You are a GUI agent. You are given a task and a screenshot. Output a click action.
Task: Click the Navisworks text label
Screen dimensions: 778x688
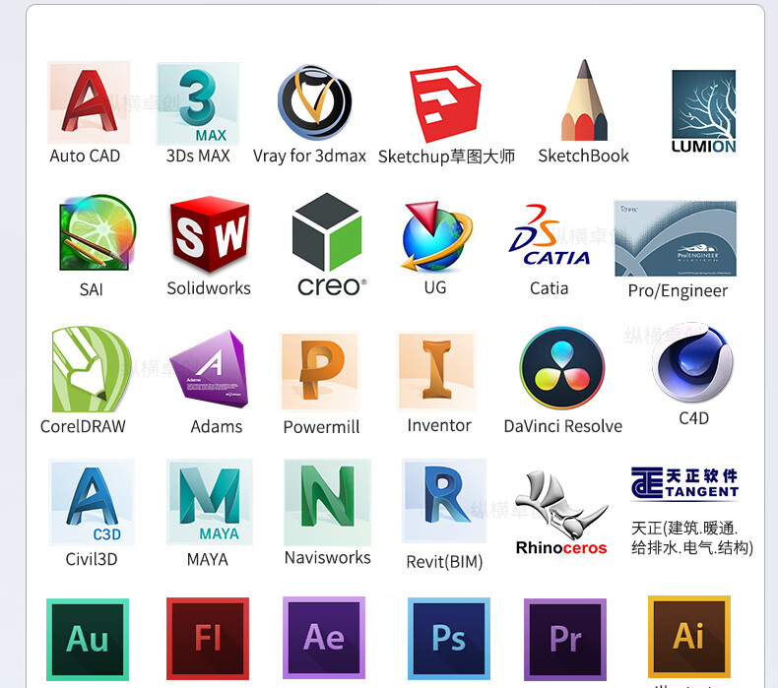point(327,558)
